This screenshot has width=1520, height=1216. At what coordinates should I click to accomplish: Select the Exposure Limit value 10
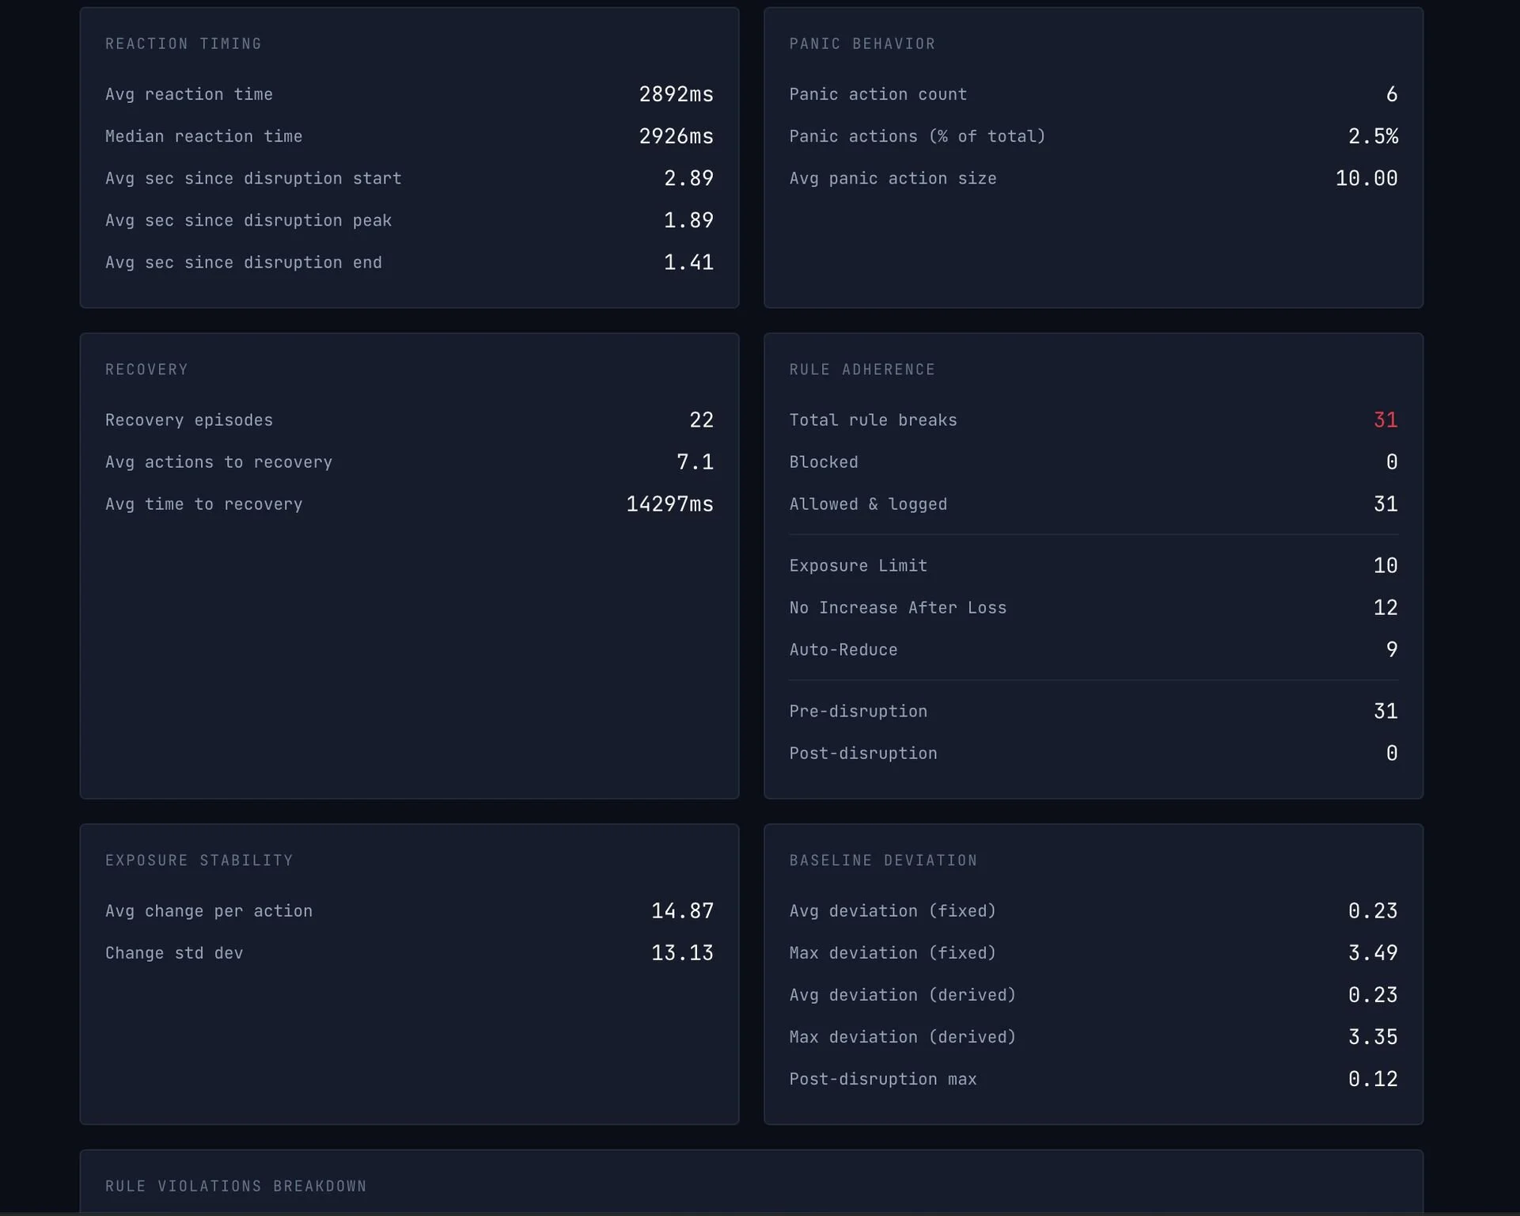(x=1385, y=566)
